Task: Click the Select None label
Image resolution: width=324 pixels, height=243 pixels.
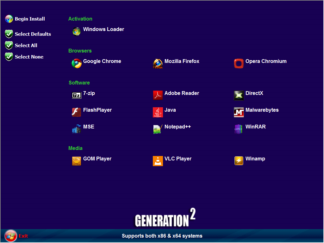Action: [x=29, y=57]
